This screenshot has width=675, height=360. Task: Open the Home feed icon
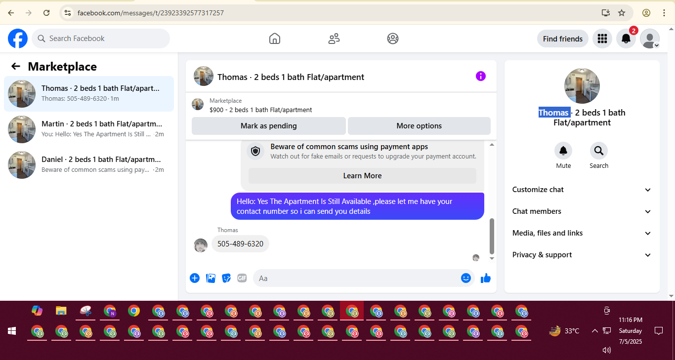tap(275, 39)
